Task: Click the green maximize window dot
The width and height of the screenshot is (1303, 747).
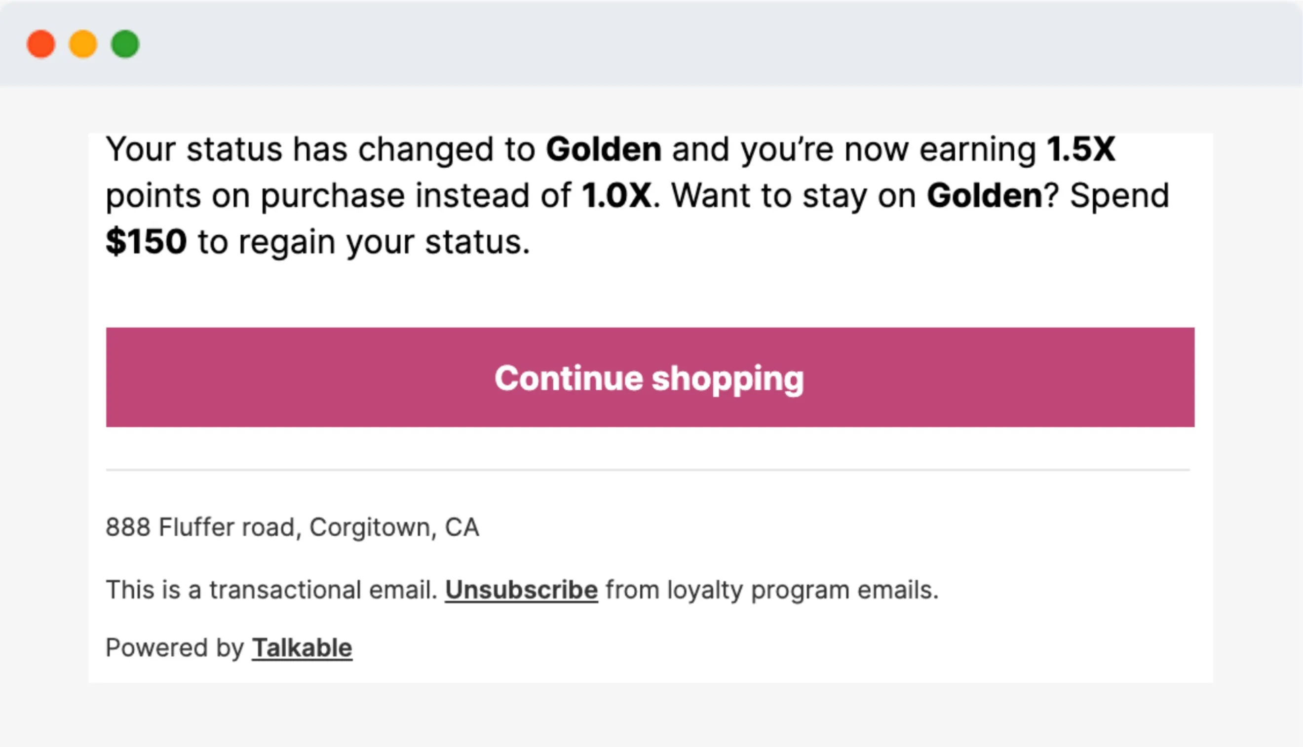Action: [125, 44]
